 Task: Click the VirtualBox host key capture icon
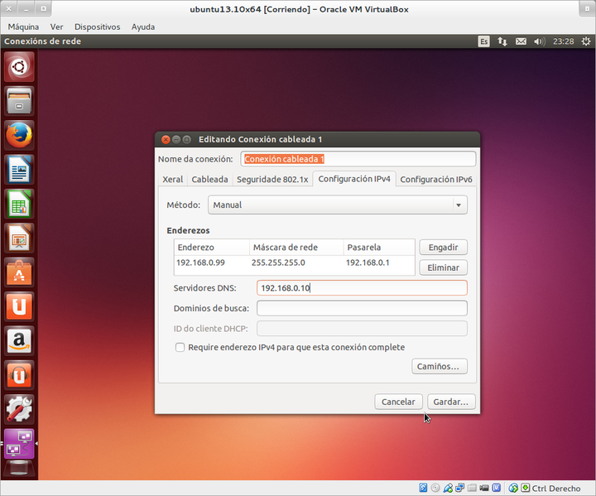[x=526, y=488]
